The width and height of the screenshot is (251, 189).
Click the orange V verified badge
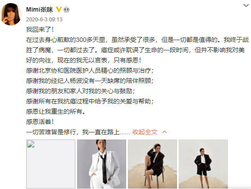click(x=59, y=9)
